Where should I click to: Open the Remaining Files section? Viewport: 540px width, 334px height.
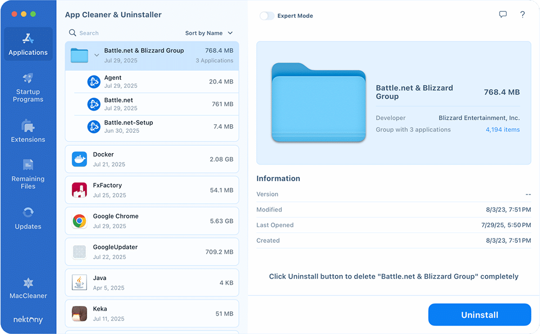point(28,174)
